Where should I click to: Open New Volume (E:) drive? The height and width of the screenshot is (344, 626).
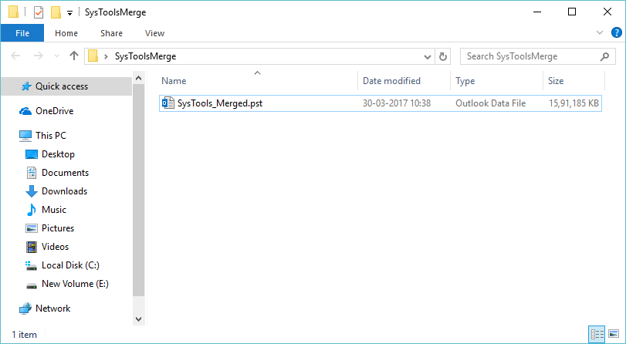click(x=75, y=284)
